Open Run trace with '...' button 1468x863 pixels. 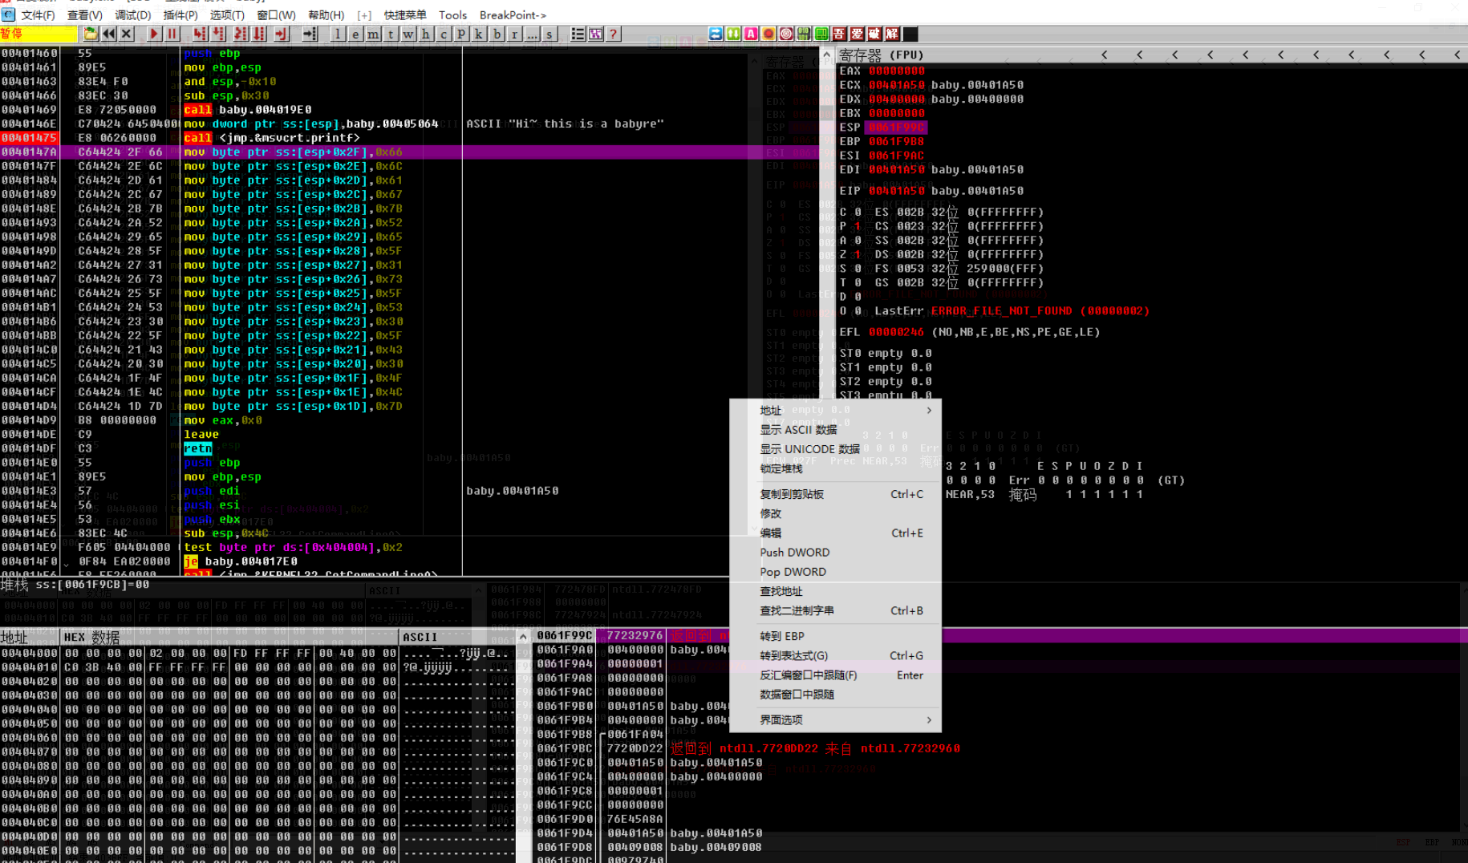click(532, 34)
